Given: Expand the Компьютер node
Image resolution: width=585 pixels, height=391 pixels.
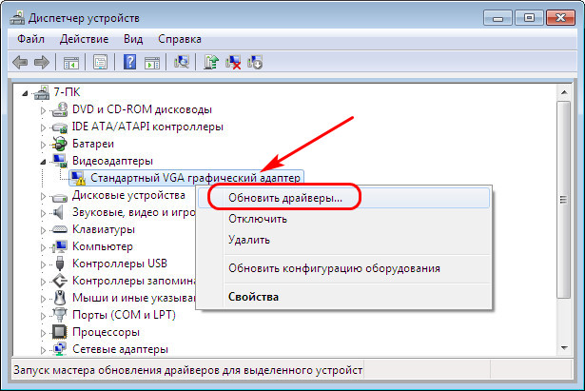Looking at the screenshot, I should point(43,247).
